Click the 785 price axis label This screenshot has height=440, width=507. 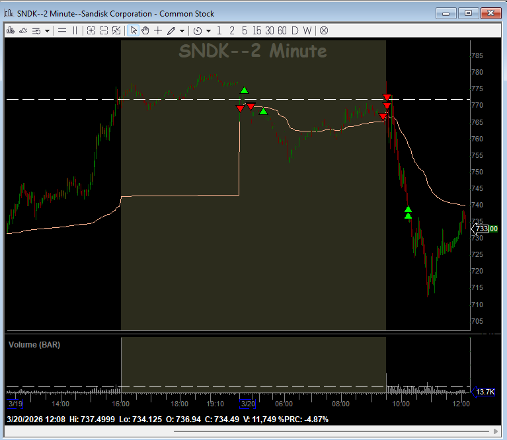(x=477, y=55)
